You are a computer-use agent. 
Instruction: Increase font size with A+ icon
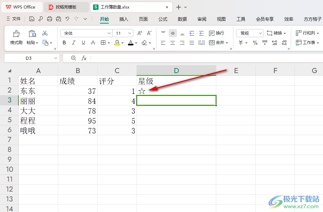click(x=140, y=33)
